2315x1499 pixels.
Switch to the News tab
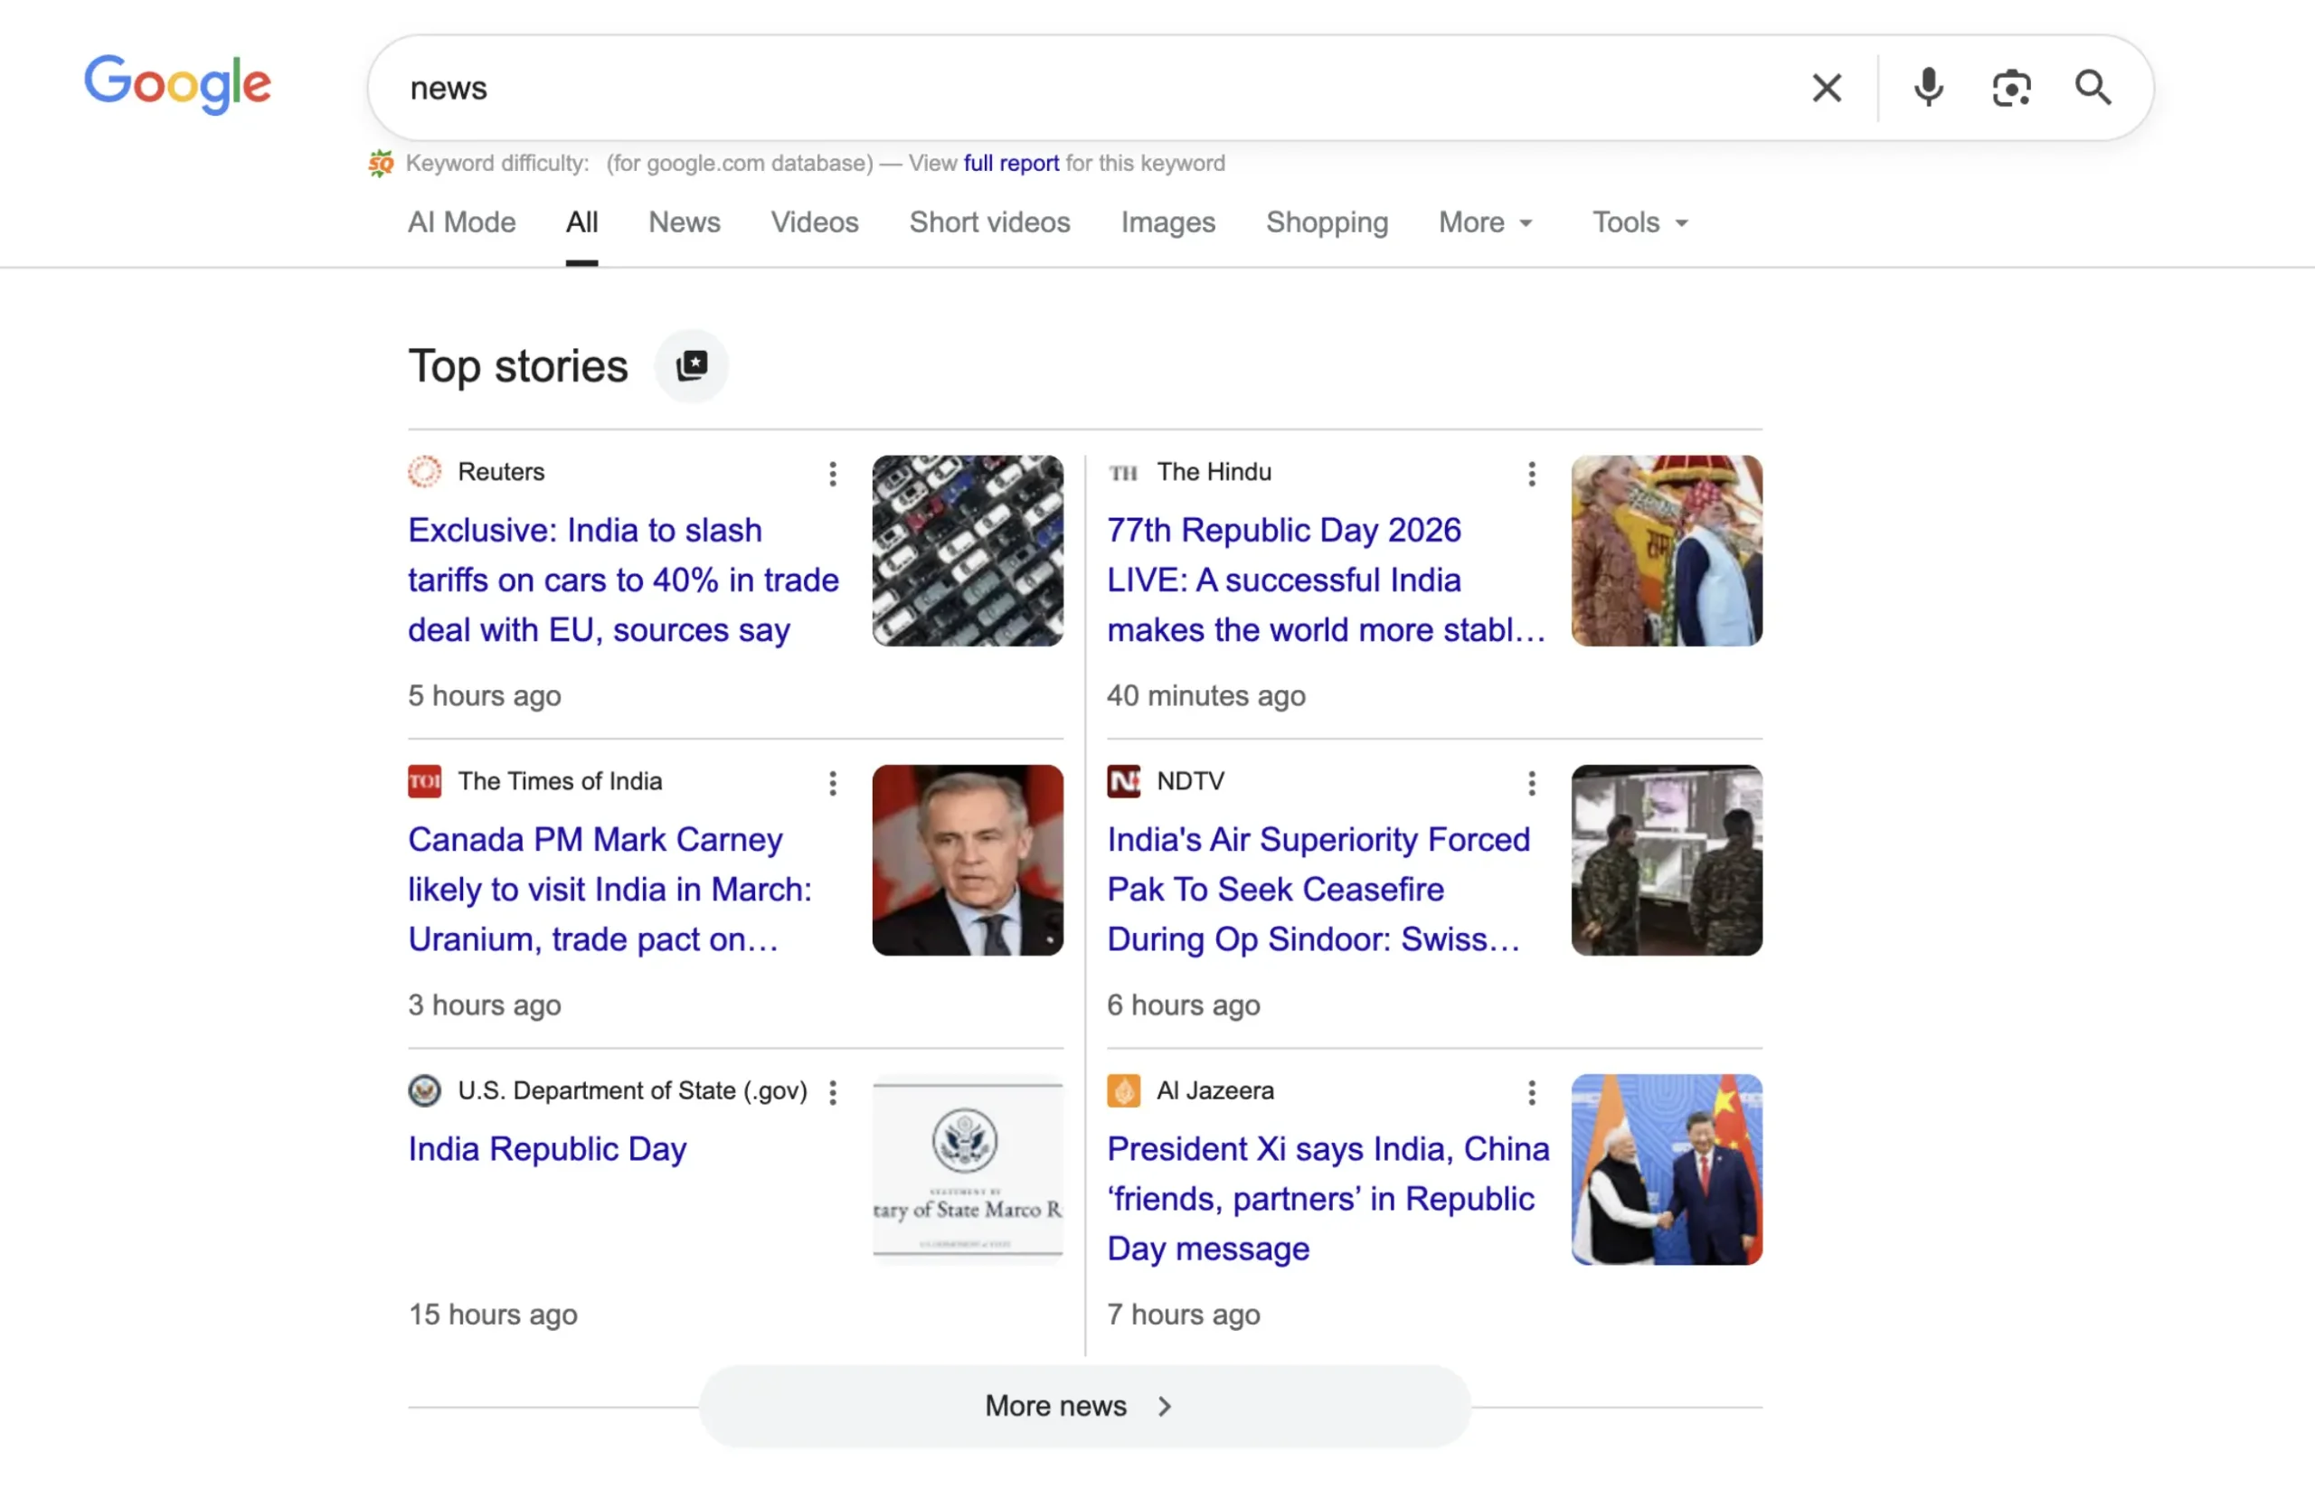[684, 222]
